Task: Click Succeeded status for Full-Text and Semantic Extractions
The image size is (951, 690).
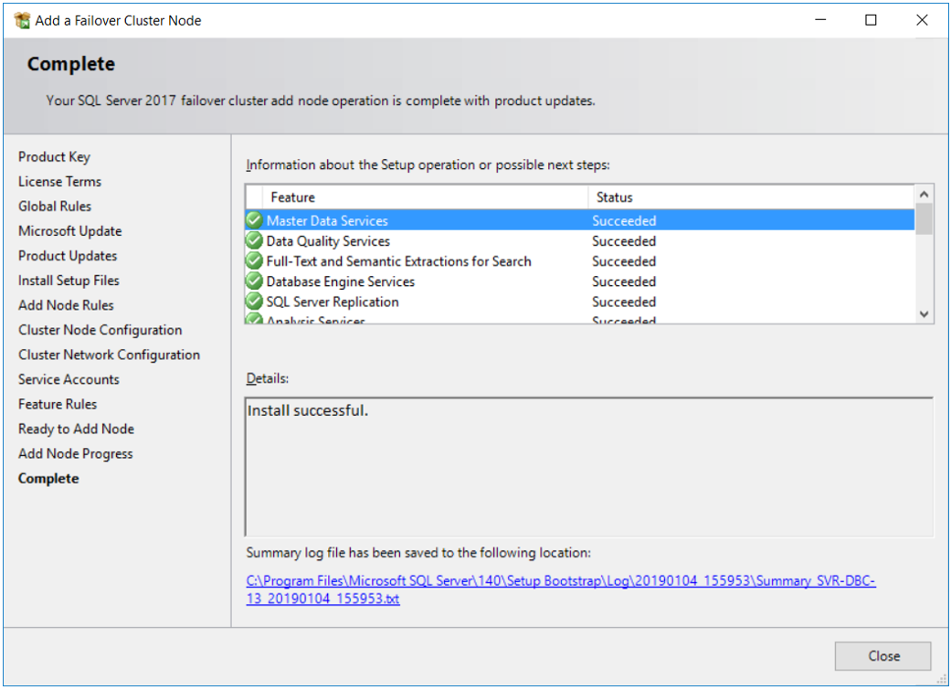Action: (623, 261)
